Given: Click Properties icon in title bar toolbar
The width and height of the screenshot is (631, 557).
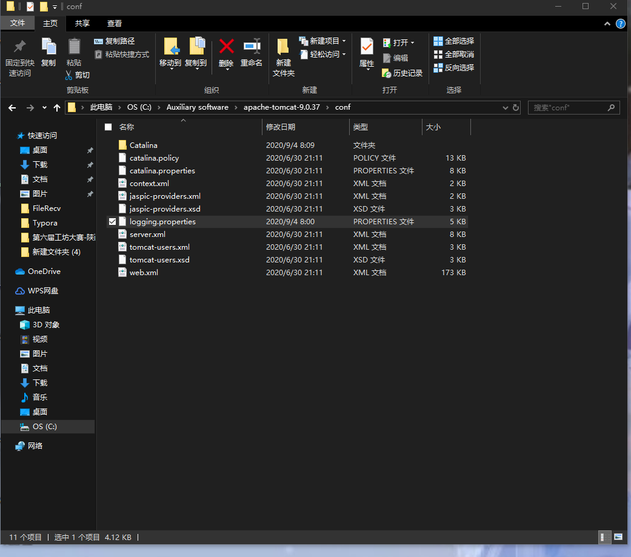Looking at the screenshot, I should click(x=30, y=7).
